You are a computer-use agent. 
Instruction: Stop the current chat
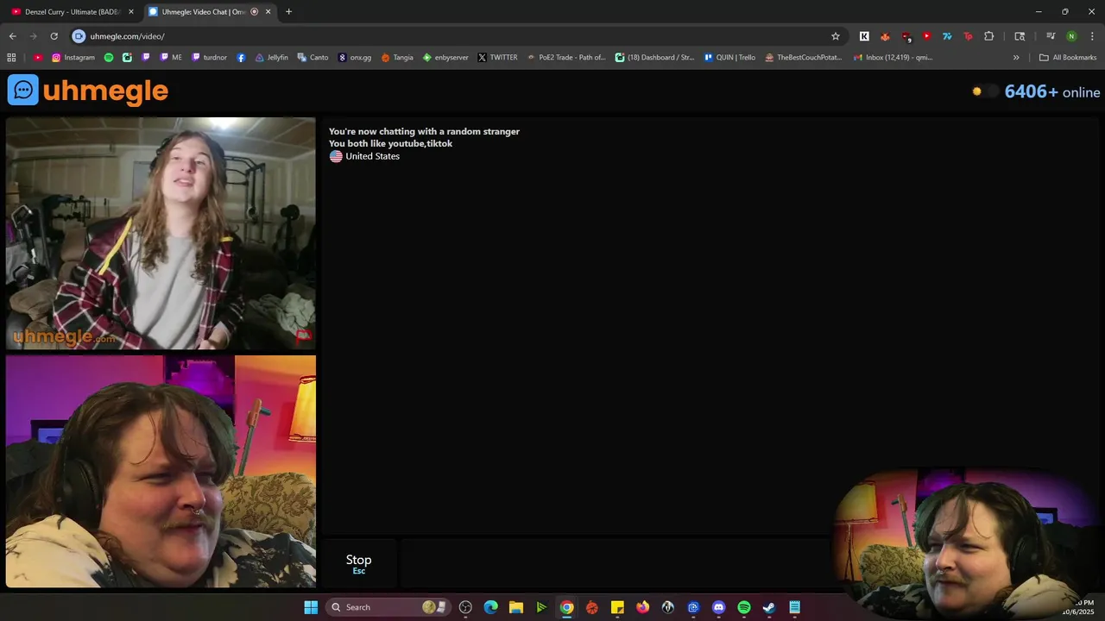pyautogui.click(x=358, y=563)
